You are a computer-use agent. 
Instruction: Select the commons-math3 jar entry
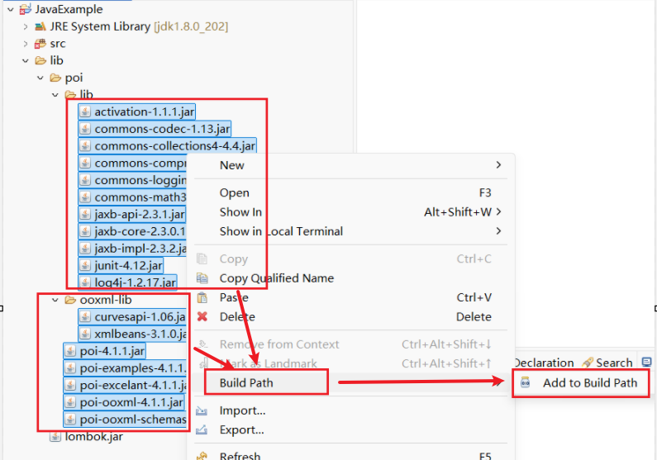[x=132, y=197]
